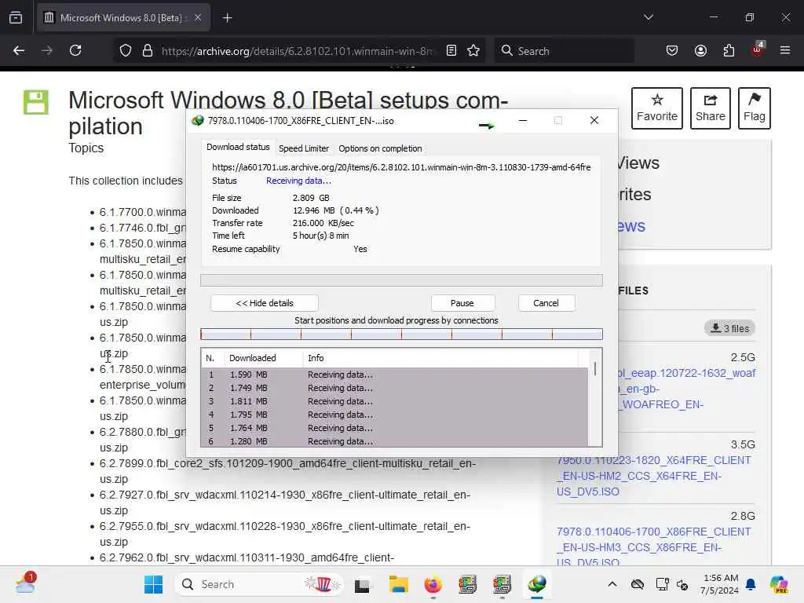This screenshot has width=804, height=603.
Task: Open File Explorer from taskbar
Action: [x=398, y=584]
